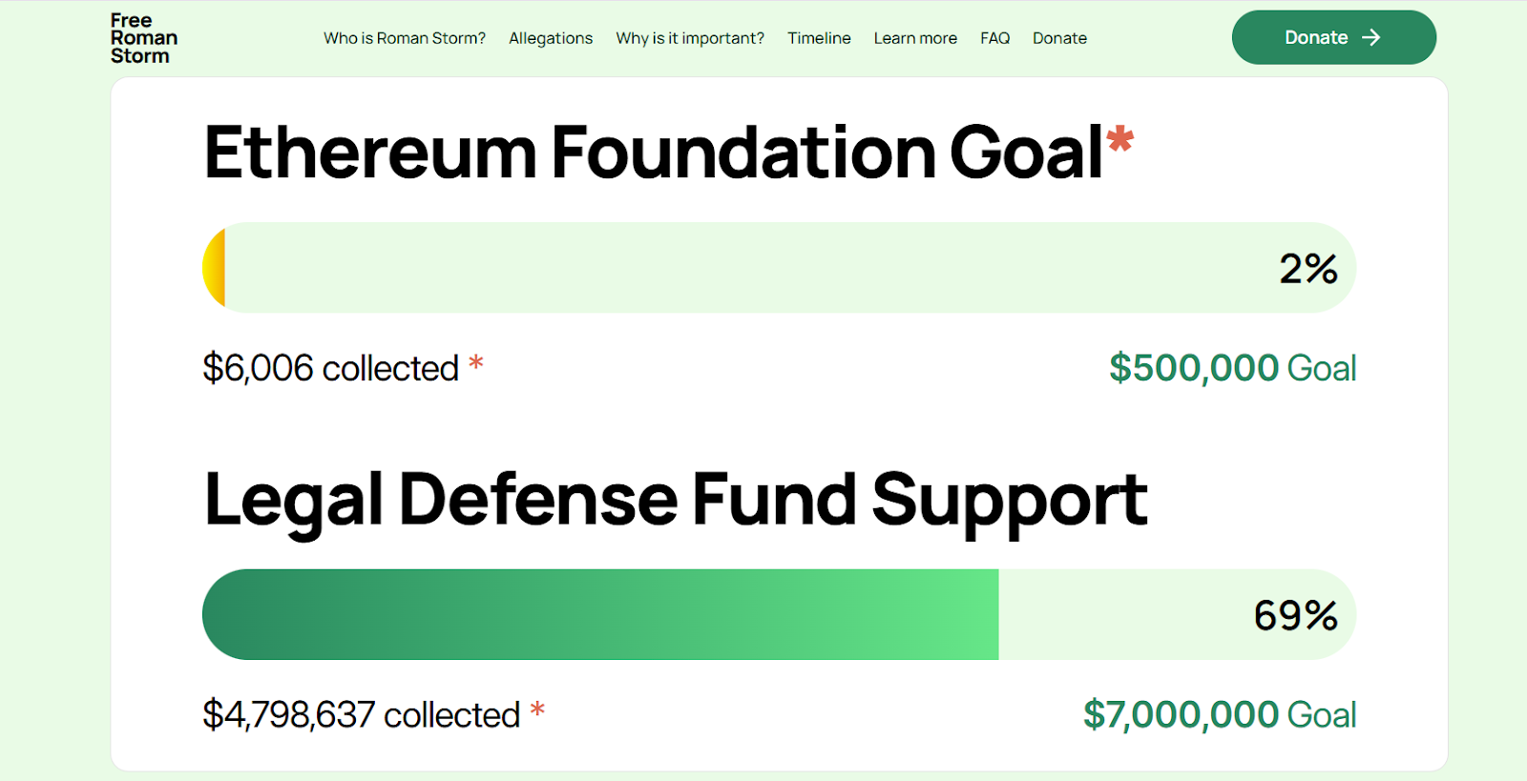Go to the Allegations nav link
The image size is (1527, 781).
pos(551,38)
